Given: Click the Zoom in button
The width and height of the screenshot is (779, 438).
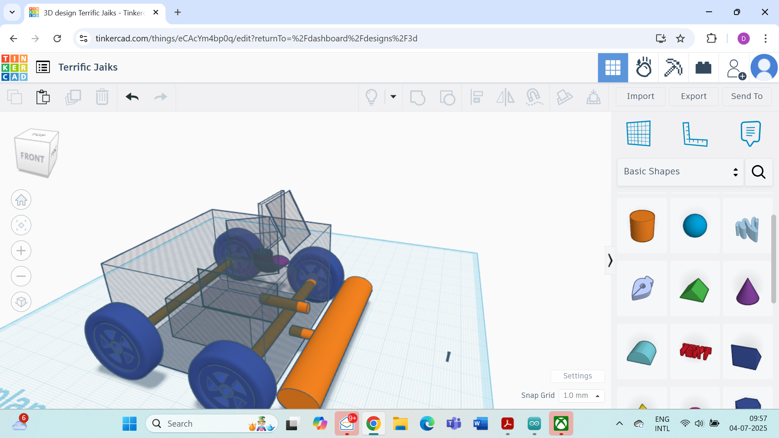Looking at the screenshot, I should pyautogui.click(x=21, y=251).
